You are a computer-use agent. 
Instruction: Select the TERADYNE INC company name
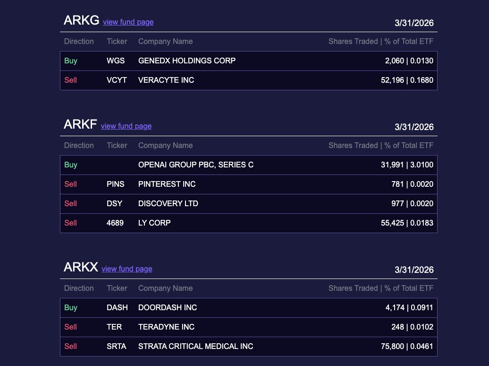point(166,327)
